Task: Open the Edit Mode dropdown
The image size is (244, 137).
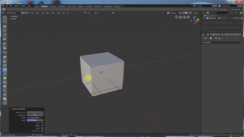Action: (x=14, y=13)
